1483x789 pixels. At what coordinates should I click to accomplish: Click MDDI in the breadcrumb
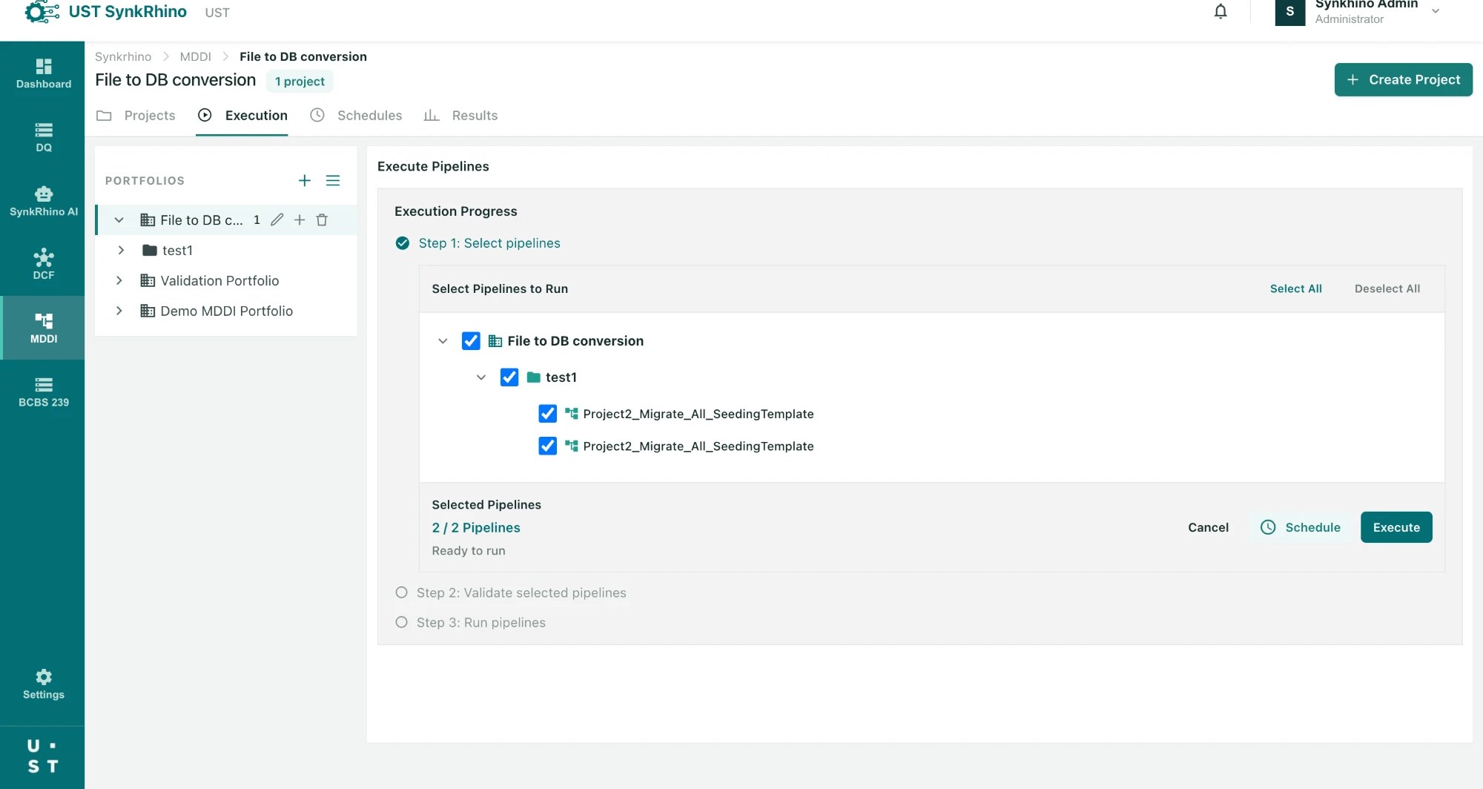click(x=195, y=56)
